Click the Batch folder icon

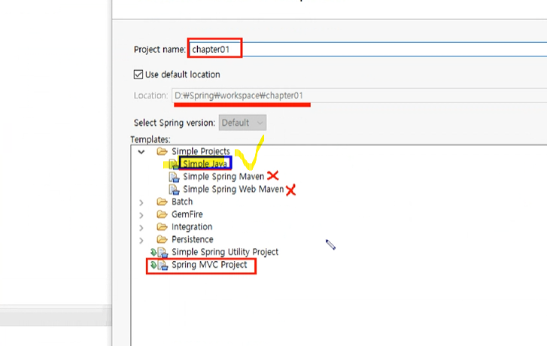point(162,202)
